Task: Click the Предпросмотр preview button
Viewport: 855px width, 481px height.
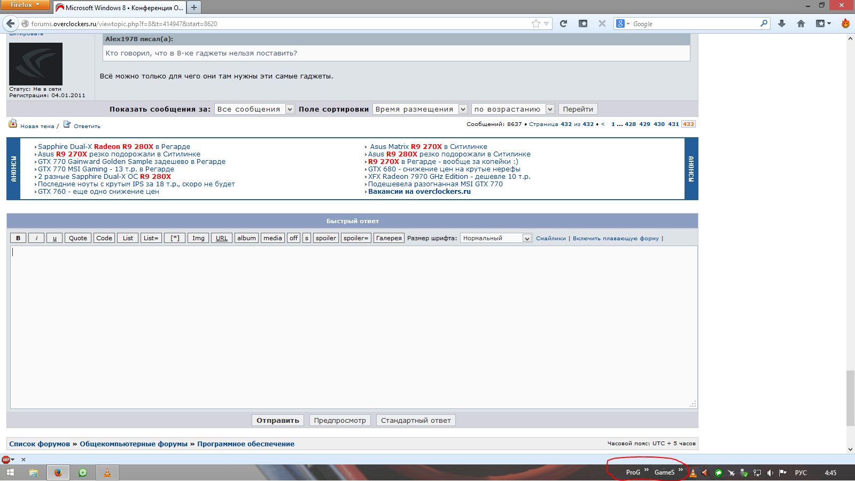Action: tap(340, 420)
